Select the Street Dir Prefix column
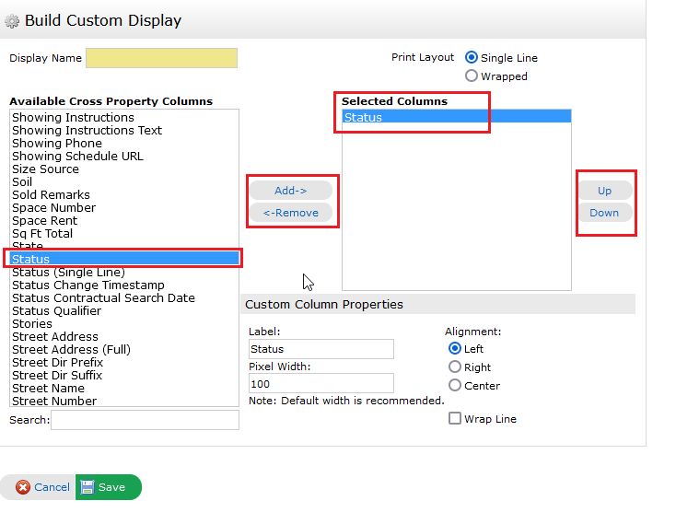This screenshot has width=676, height=524. [124, 363]
